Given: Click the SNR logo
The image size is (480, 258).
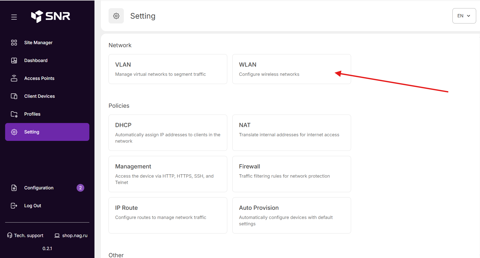Looking at the screenshot, I should tap(51, 16).
